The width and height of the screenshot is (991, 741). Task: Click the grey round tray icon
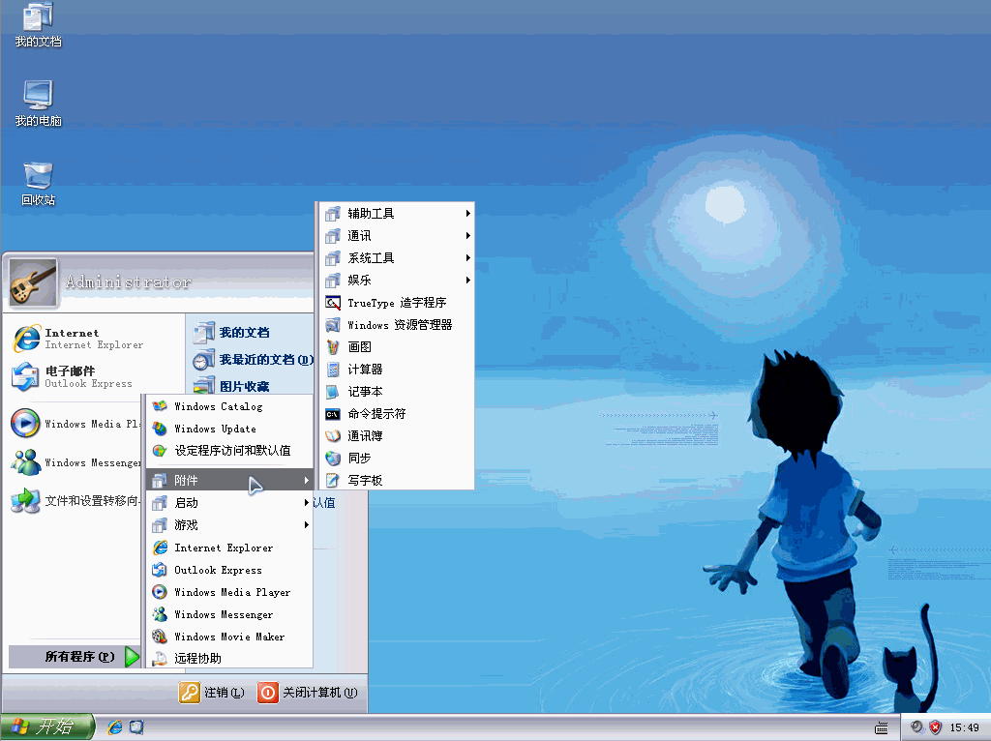[917, 727]
